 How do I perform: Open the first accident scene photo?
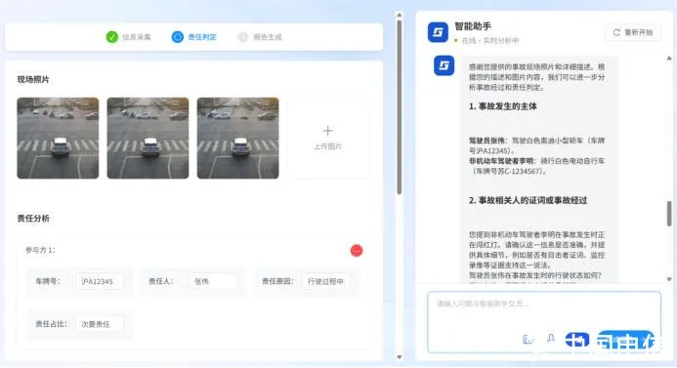pyautogui.click(x=58, y=138)
